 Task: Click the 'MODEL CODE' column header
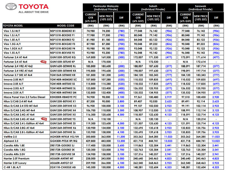pyautogui.click(x=66, y=26)
